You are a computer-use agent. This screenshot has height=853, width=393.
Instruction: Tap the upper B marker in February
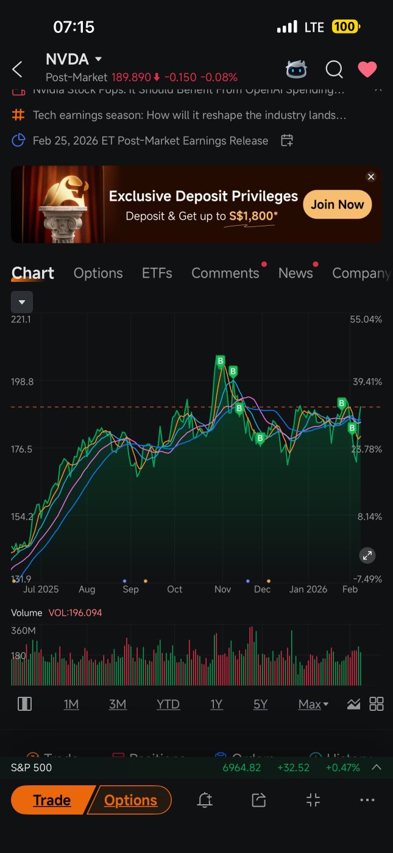(342, 403)
